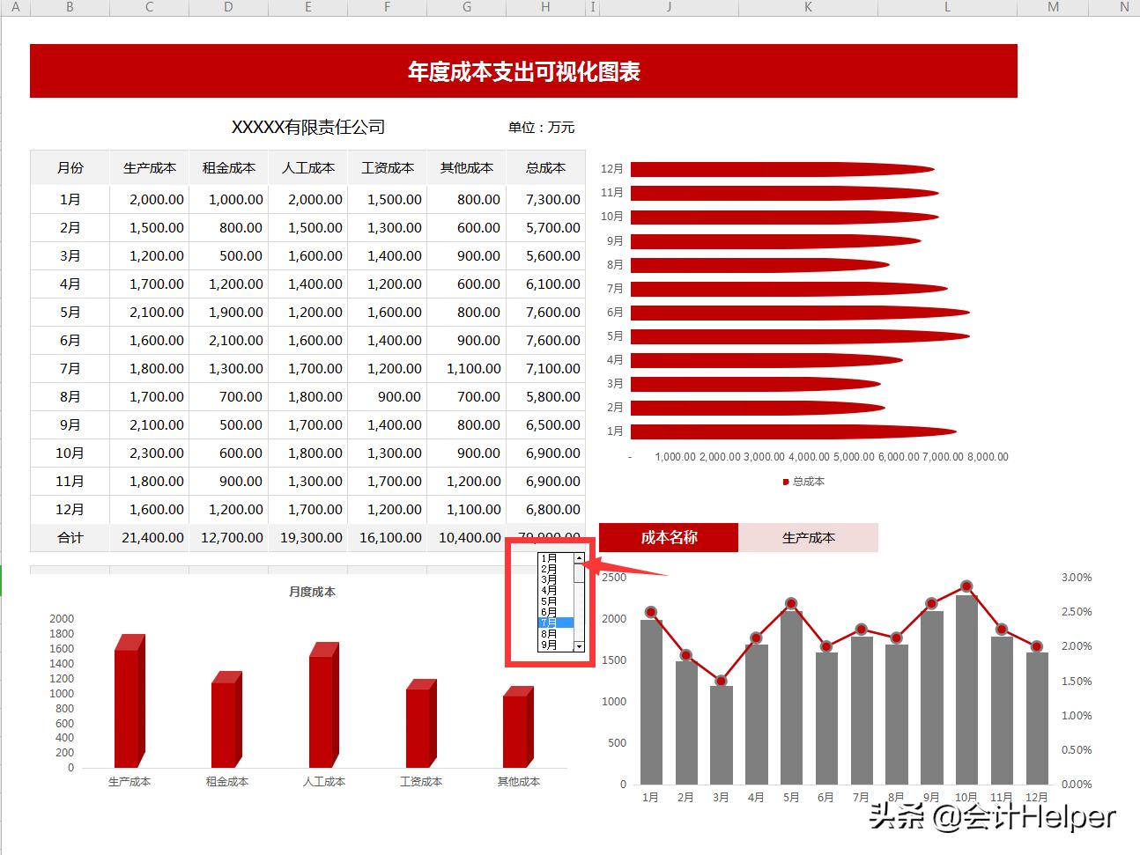
Task: Click the scroll up arrow on the month list
Action: pos(579,558)
